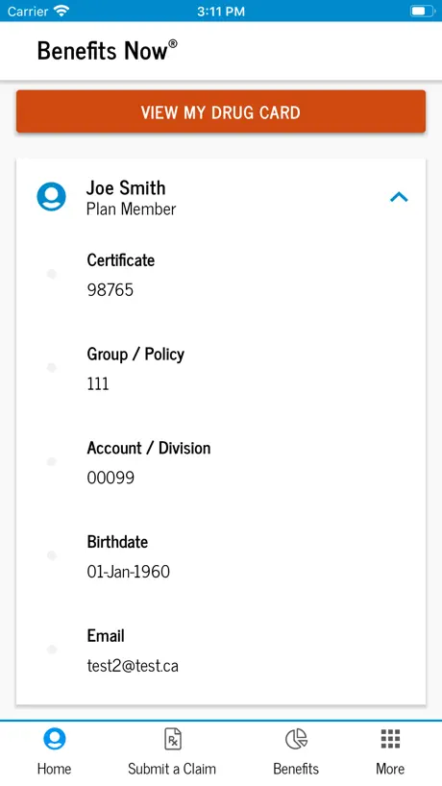
Task: Tap the Group / Policy value 111
Action: pos(98,384)
